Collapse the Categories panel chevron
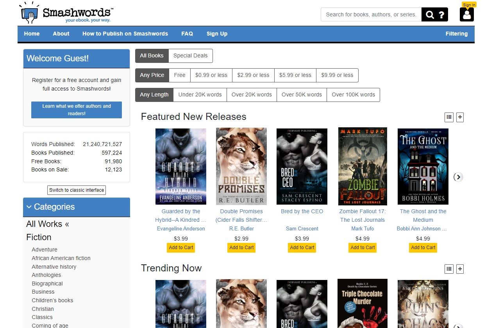The height and width of the screenshot is (328, 493). [x=29, y=207]
